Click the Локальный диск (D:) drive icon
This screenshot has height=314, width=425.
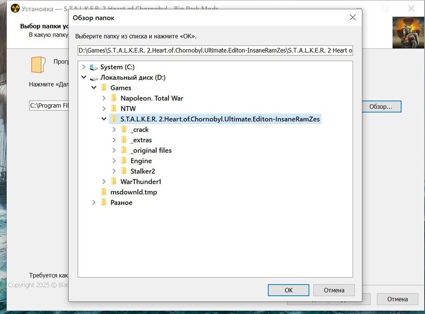[x=93, y=78]
